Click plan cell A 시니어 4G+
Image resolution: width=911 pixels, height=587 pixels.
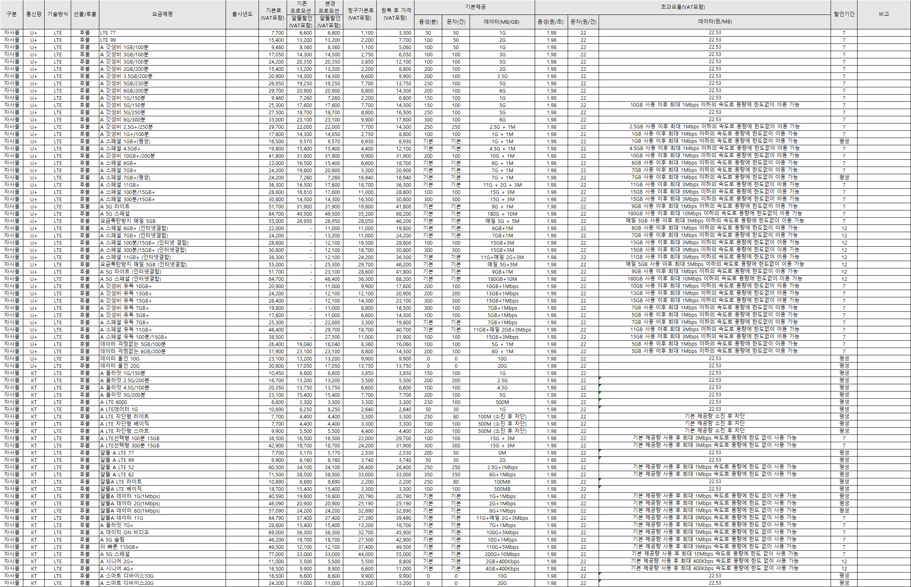click(x=162, y=569)
